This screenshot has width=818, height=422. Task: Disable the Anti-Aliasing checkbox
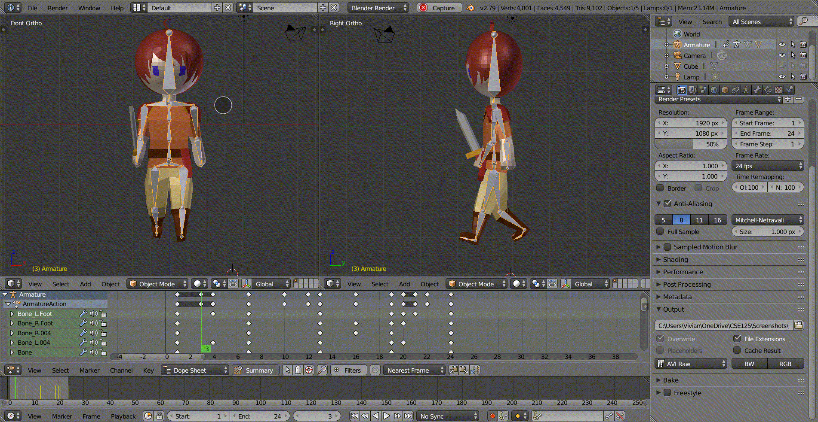667,203
